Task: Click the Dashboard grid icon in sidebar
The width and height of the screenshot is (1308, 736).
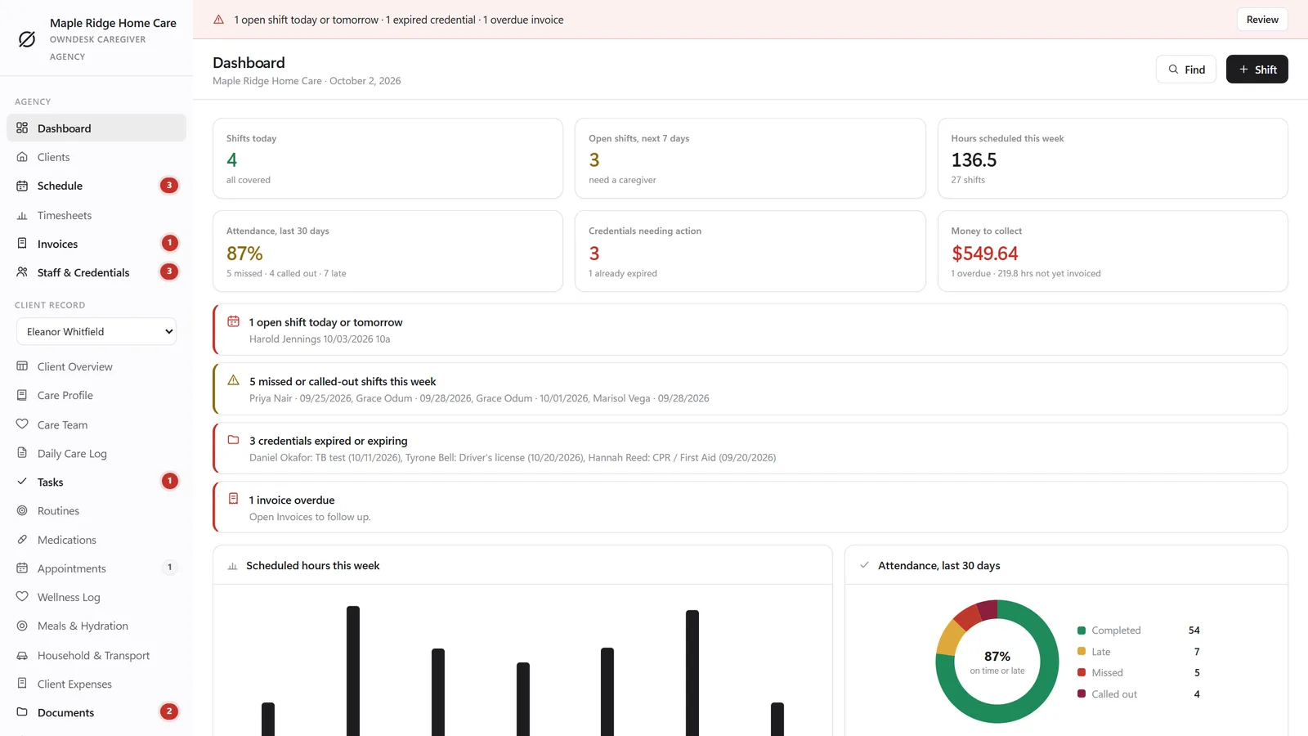Action: coord(22,128)
